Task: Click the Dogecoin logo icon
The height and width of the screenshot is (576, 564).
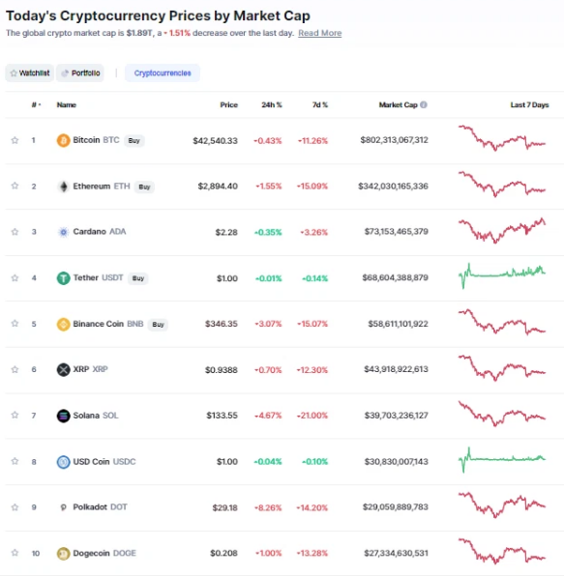Action: (63, 554)
